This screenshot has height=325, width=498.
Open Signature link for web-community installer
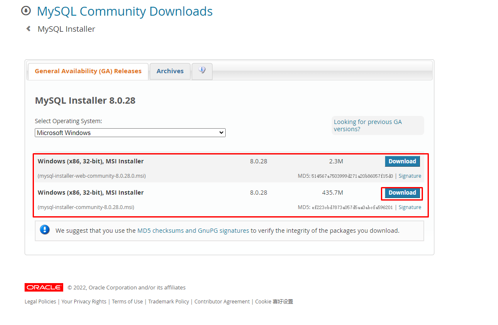coord(410,176)
